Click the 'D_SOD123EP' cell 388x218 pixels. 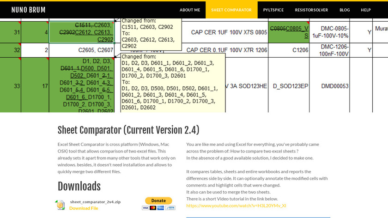tap(289, 86)
